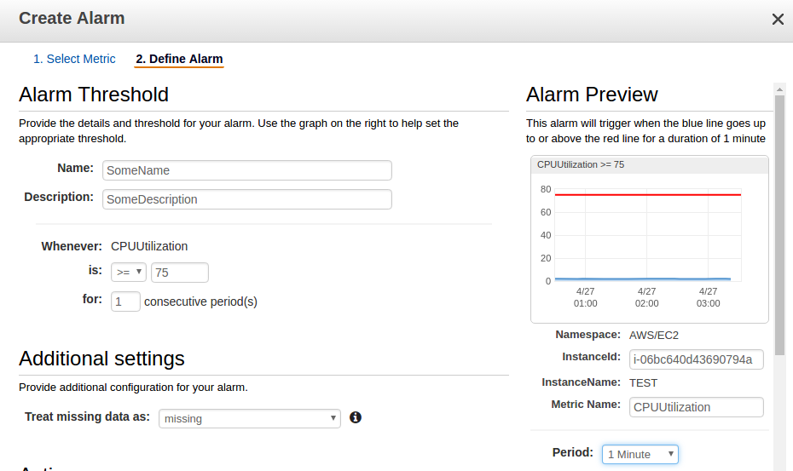This screenshot has height=471, width=793.
Task: Click the alarm Name input field
Action: coord(246,170)
